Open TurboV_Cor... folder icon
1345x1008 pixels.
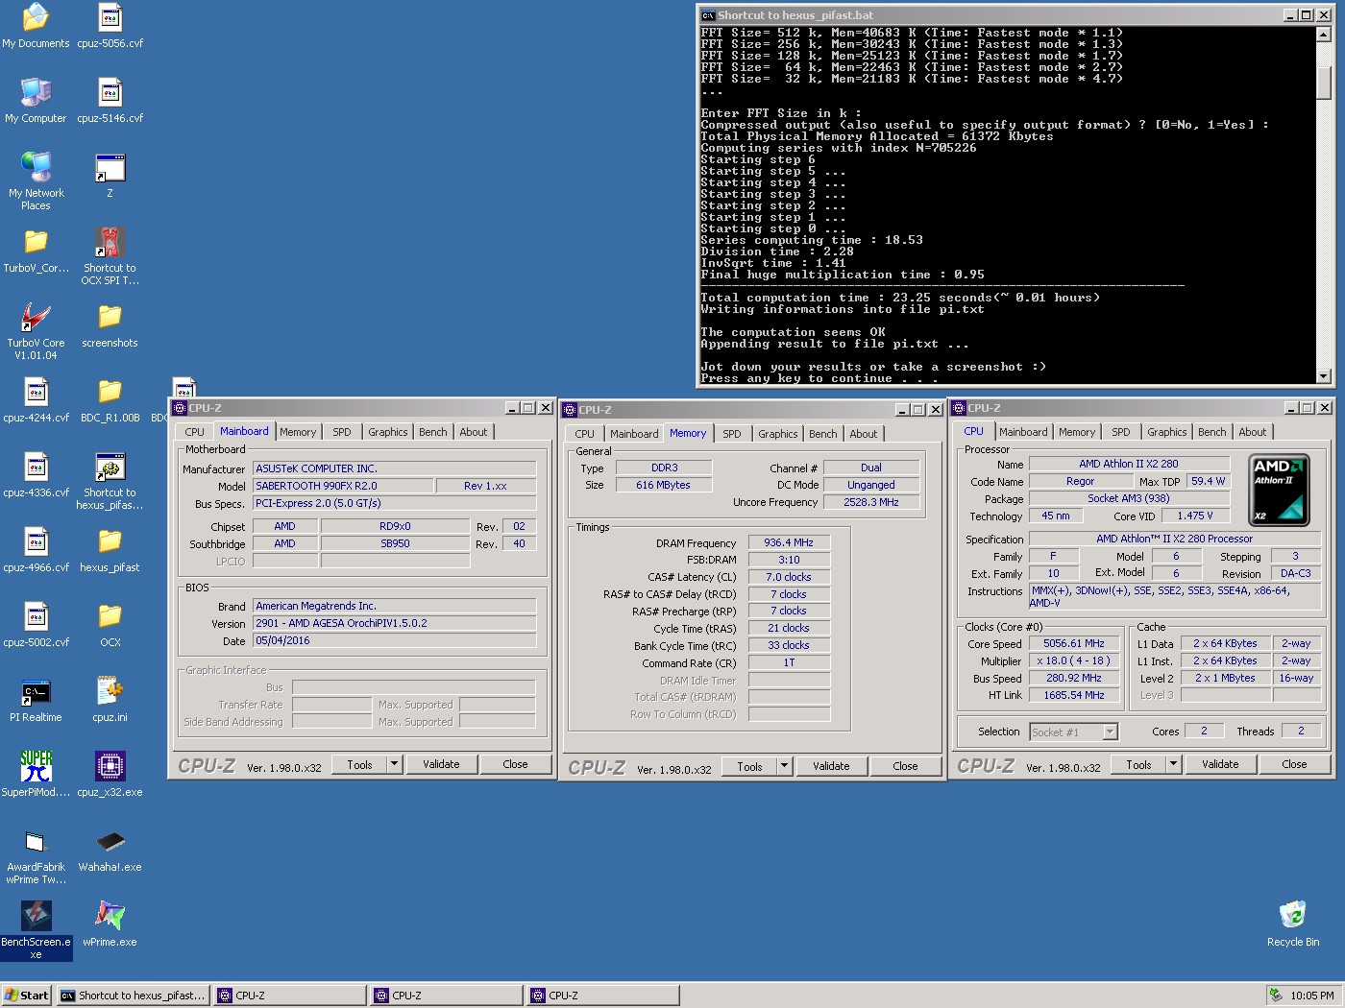coord(36,251)
